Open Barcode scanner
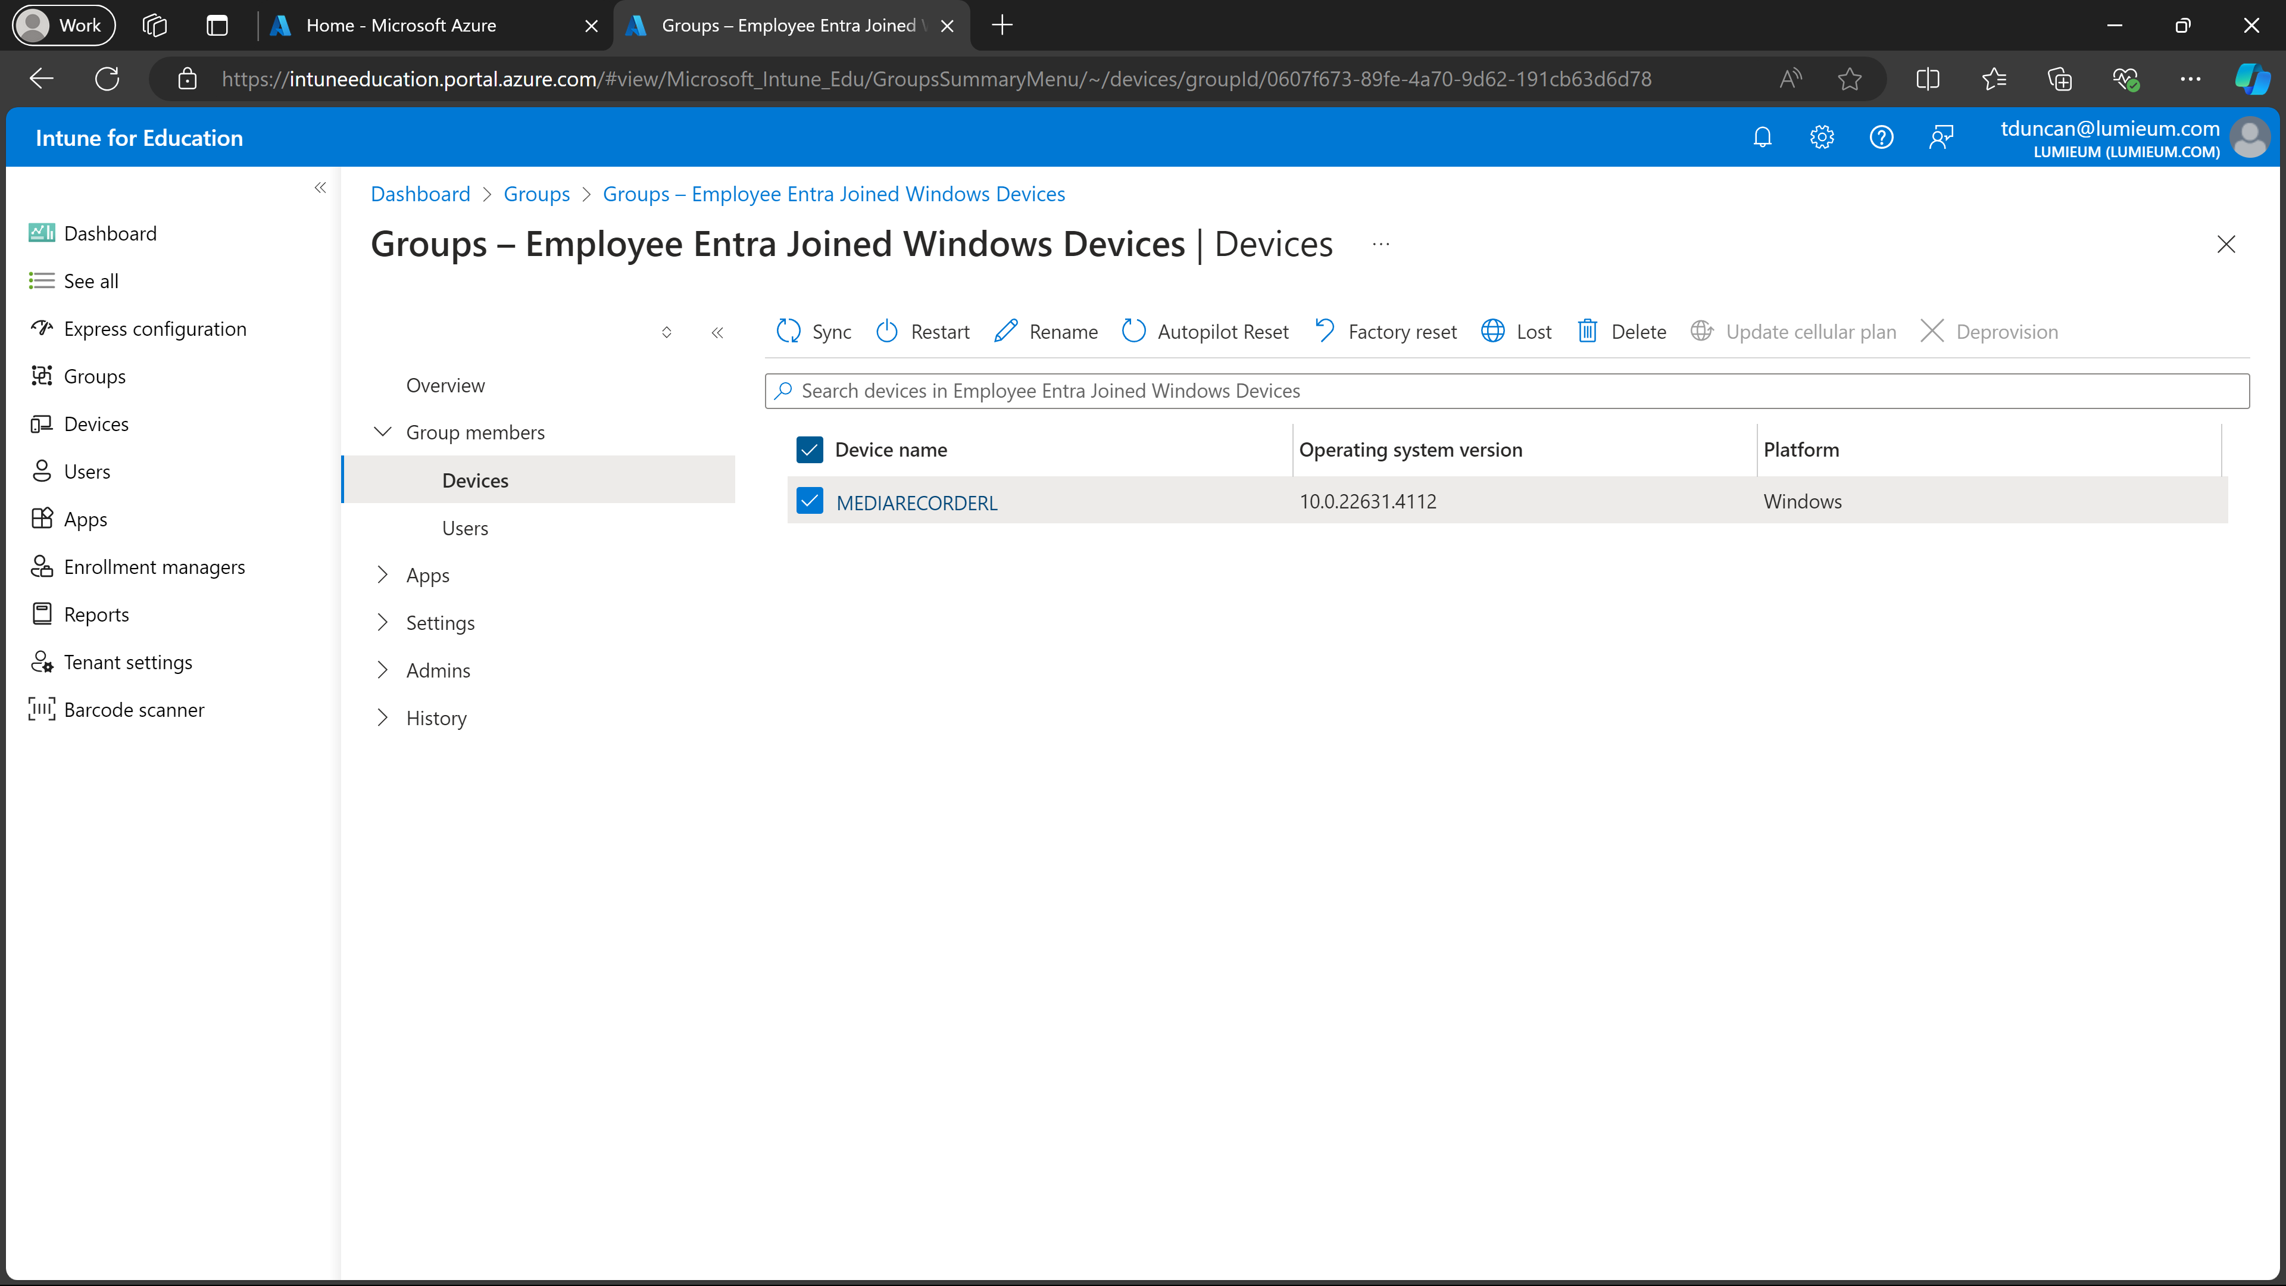2286x1286 pixels. (x=134, y=710)
